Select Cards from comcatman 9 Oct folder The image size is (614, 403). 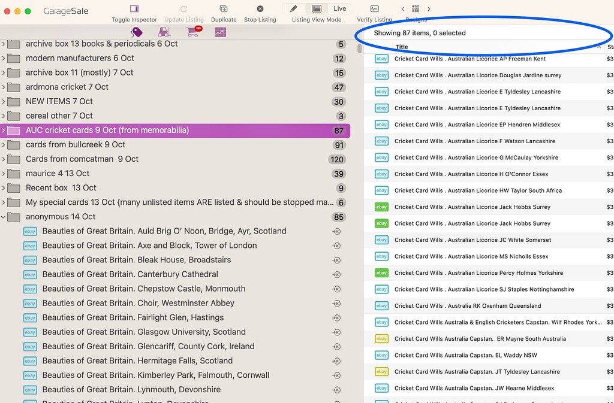click(175, 159)
